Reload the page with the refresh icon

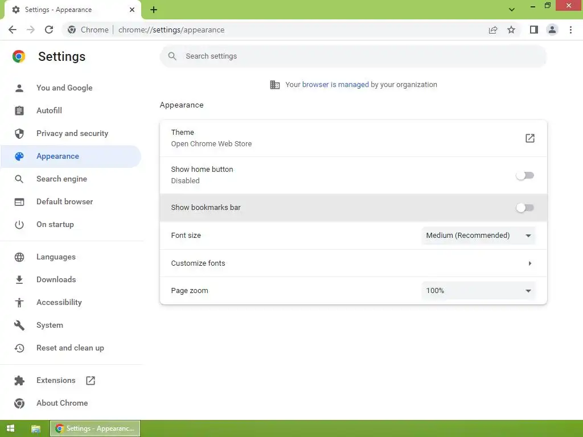pyautogui.click(x=49, y=30)
